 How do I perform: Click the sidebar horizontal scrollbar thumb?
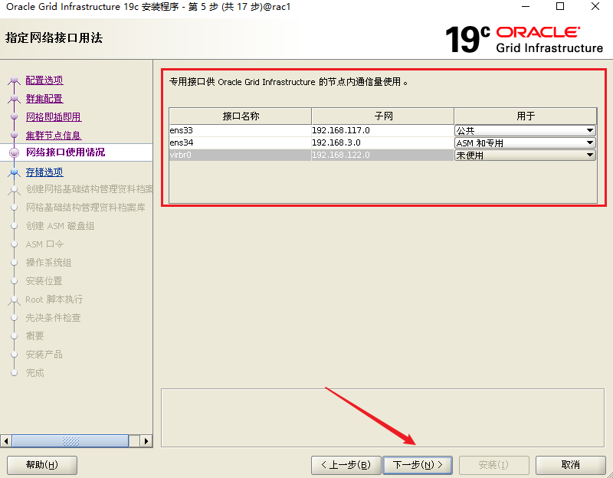pos(70,441)
